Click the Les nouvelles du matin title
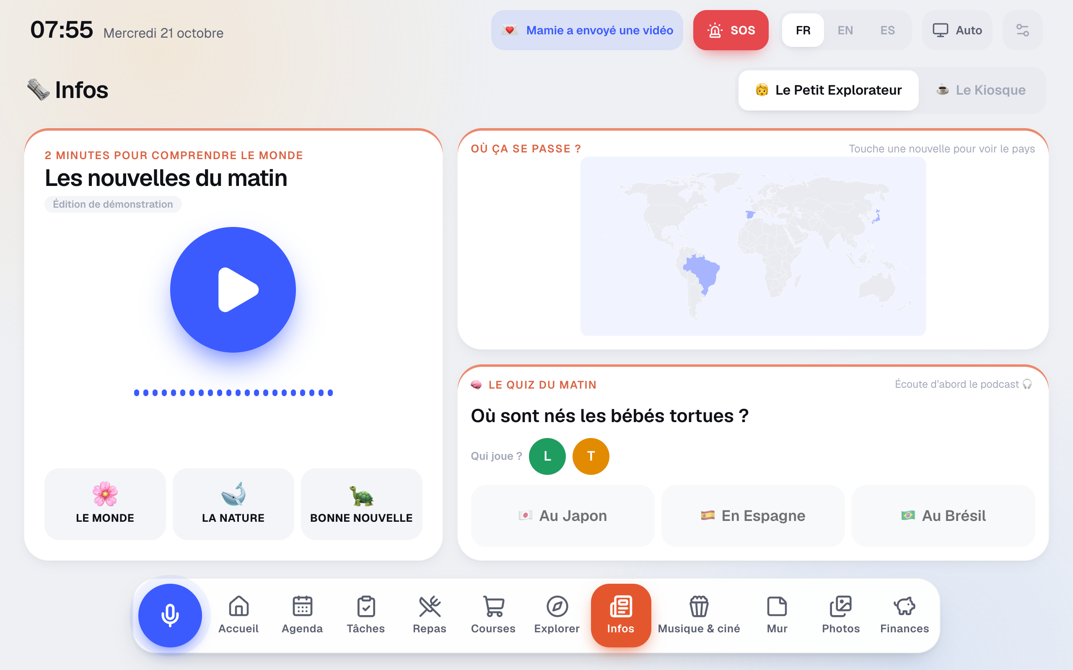 point(166,178)
